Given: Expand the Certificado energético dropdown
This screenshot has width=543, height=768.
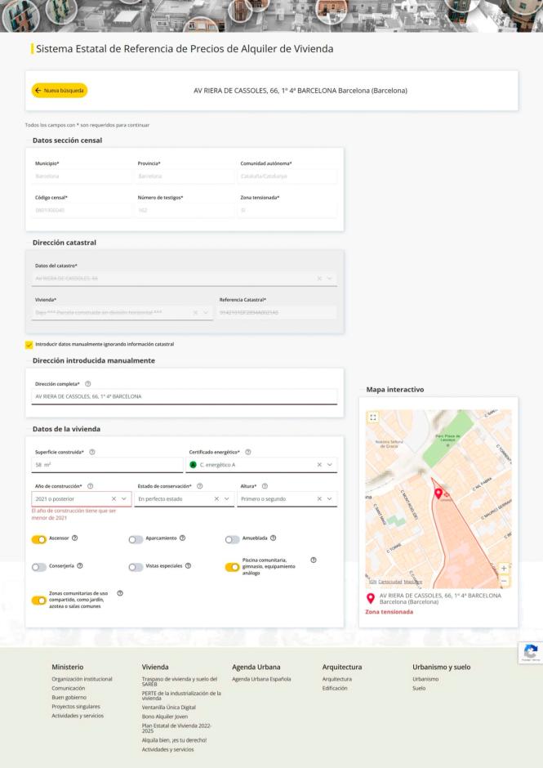Looking at the screenshot, I should pyautogui.click(x=330, y=465).
